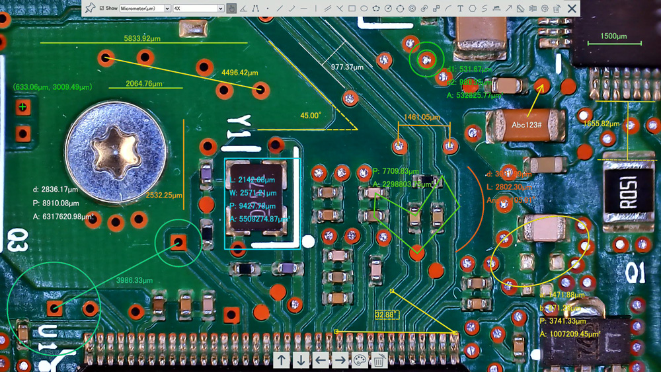Screen dimensions: 661x372
Task: Select the angle measurement tool
Action: 243,9
